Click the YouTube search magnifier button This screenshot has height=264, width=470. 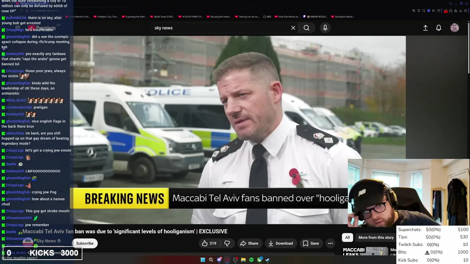[306, 28]
